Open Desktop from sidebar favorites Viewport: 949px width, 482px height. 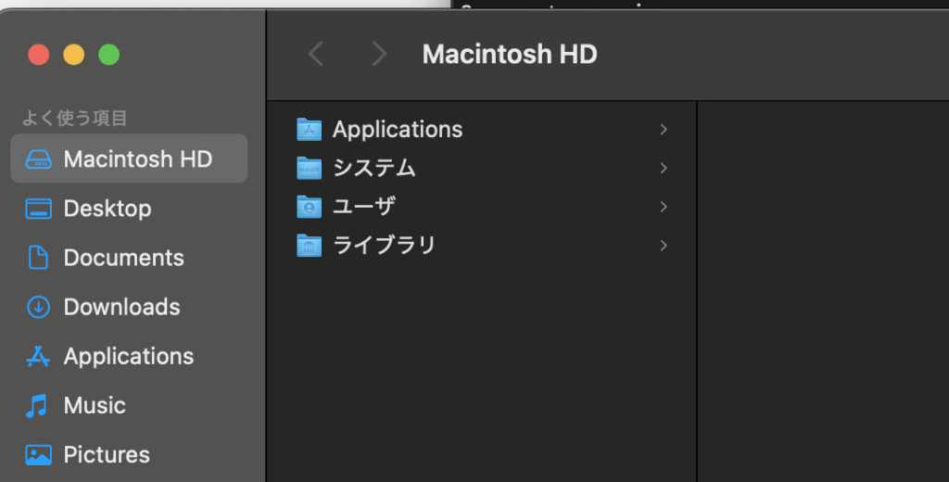click(129, 209)
